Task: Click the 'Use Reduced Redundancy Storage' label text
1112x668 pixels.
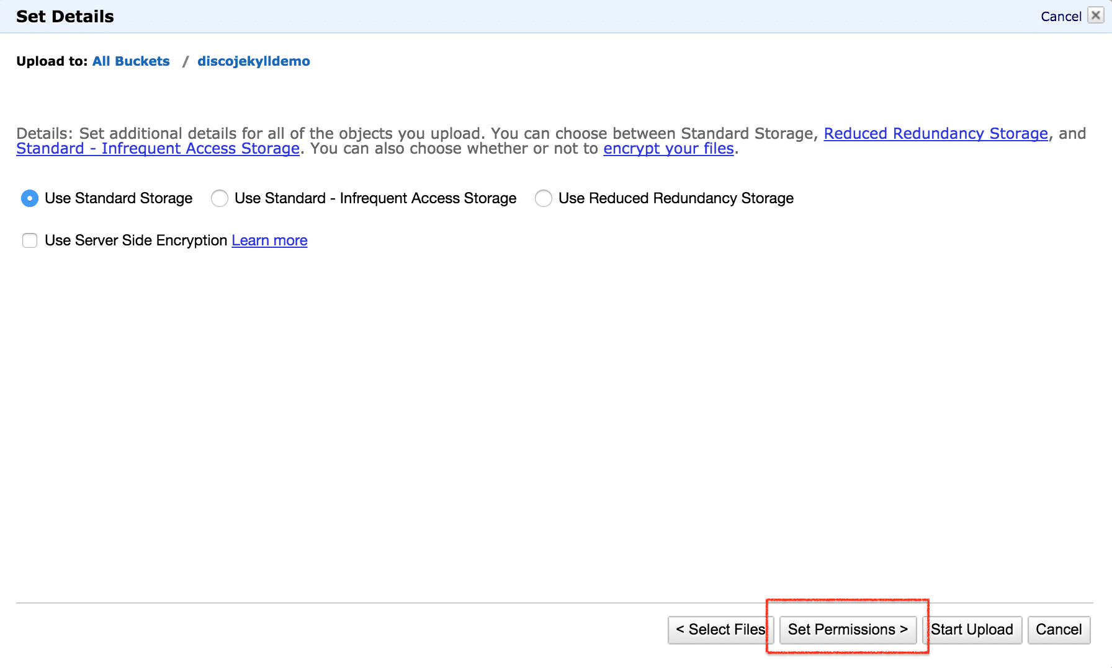Action: [x=676, y=198]
